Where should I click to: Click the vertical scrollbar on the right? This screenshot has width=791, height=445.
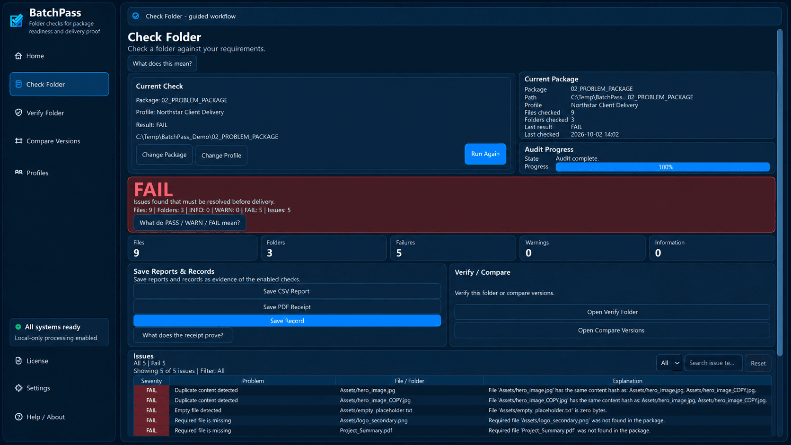pos(780,193)
